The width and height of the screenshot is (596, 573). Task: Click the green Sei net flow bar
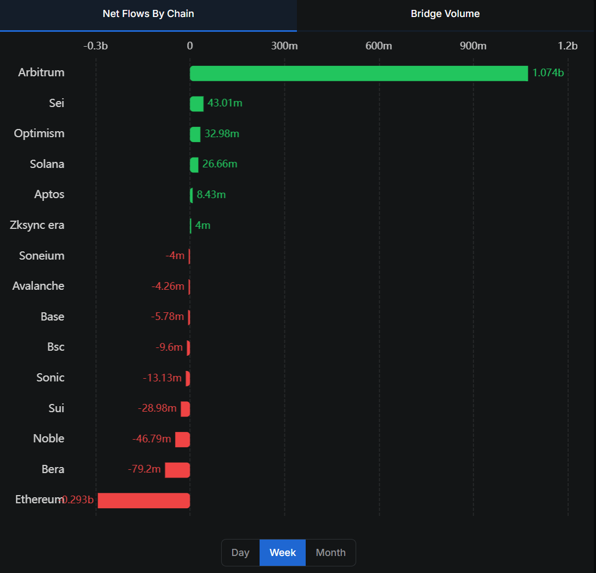click(x=197, y=104)
